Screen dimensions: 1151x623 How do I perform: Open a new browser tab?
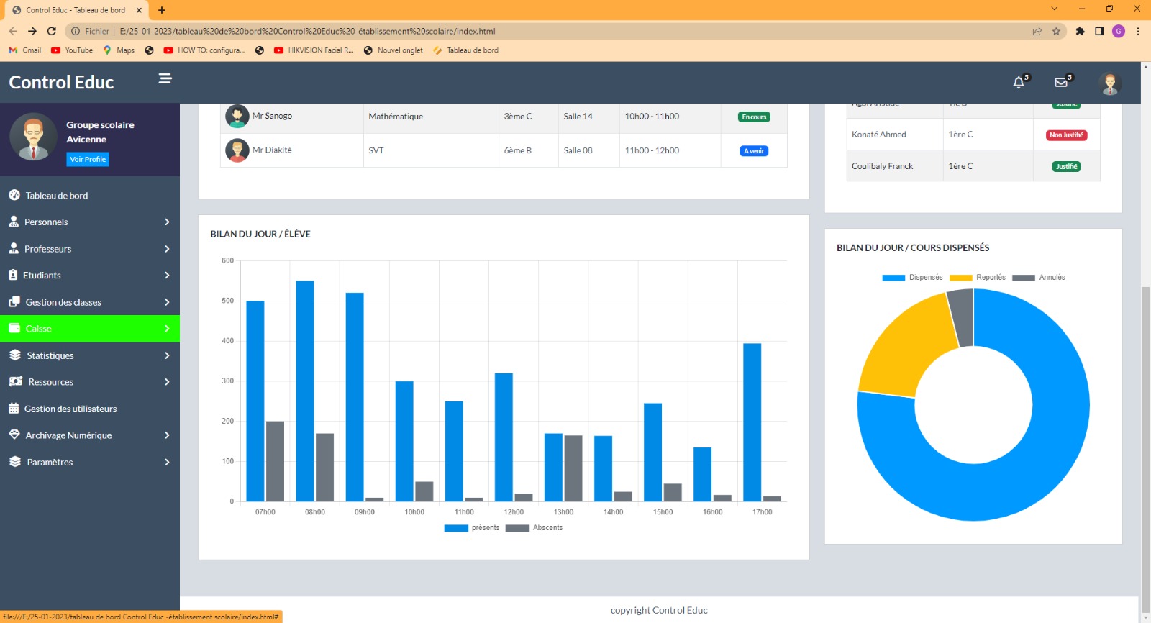pyautogui.click(x=162, y=10)
